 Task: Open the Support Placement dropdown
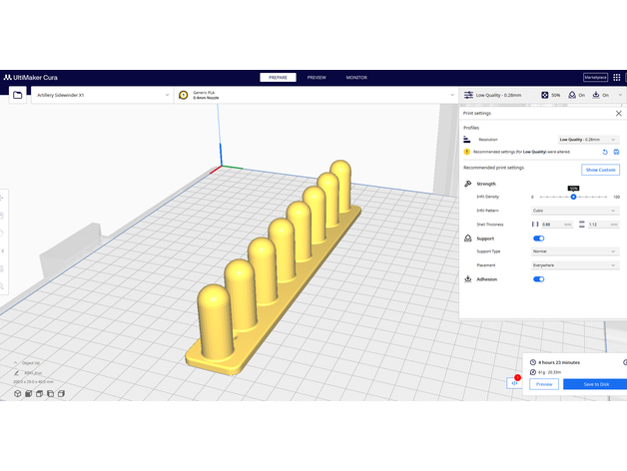pos(575,265)
